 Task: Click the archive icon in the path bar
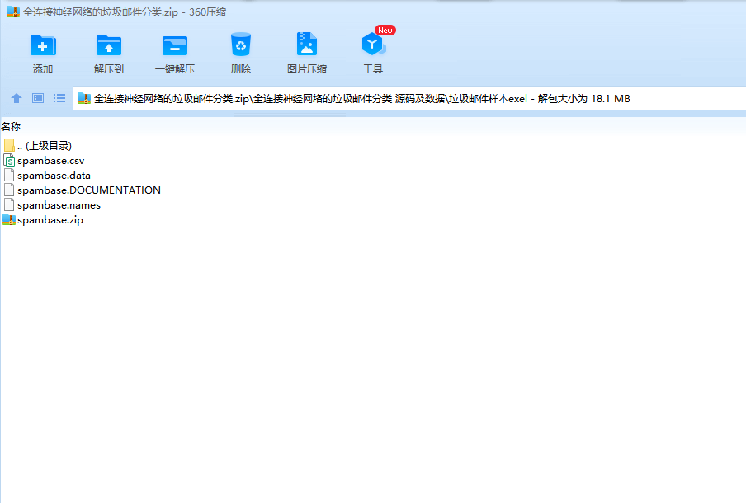point(84,98)
